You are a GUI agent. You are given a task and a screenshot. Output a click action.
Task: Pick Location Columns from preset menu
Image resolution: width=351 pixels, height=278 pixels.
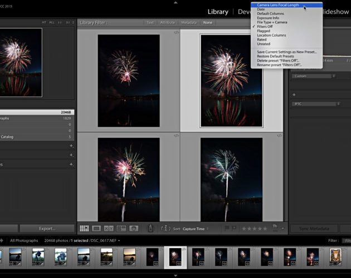click(x=286, y=35)
